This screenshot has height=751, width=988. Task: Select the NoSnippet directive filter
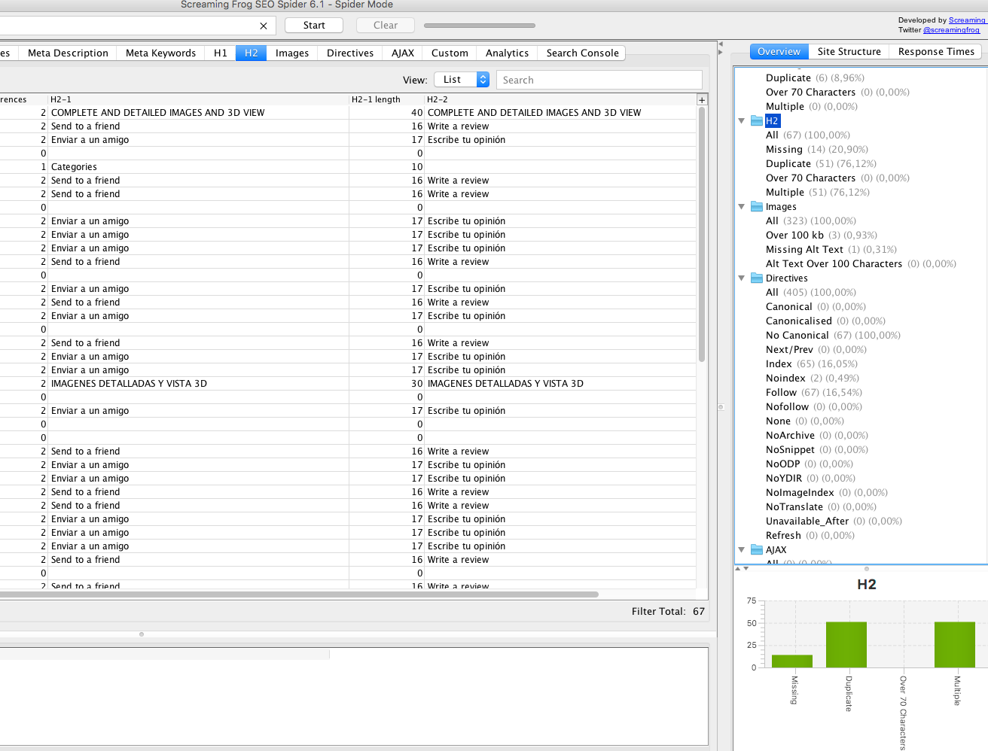pyautogui.click(x=816, y=450)
